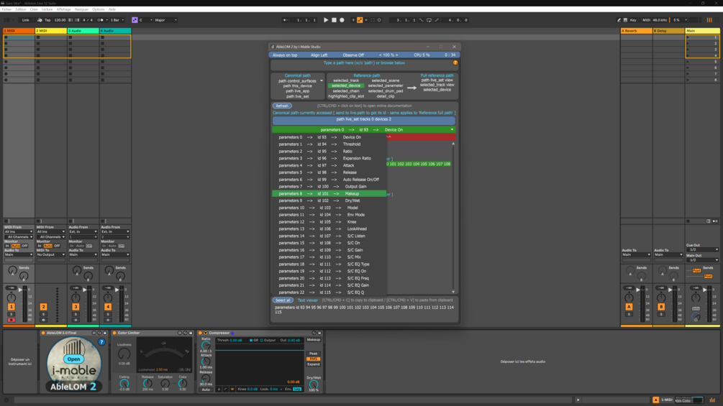
Task: Open track 2 MIDI To No Output dropdown
Action: [51, 254]
